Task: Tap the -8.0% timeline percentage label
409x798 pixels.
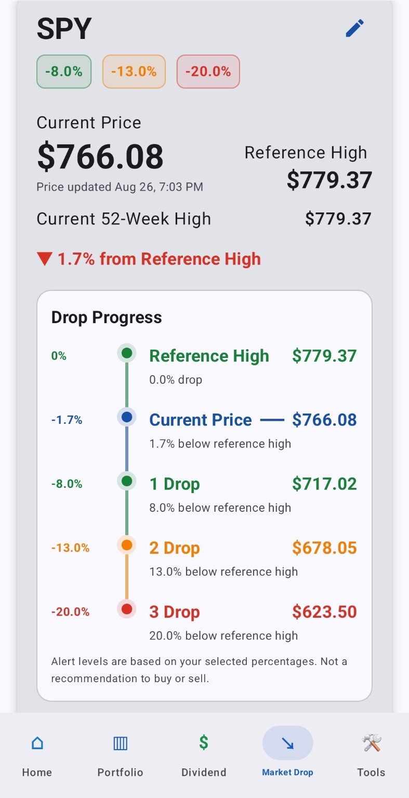Action: pos(67,484)
